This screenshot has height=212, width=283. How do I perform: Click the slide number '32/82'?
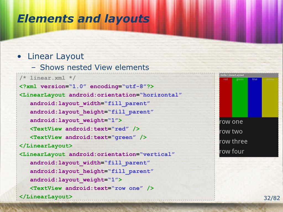[x=272, y=198]
